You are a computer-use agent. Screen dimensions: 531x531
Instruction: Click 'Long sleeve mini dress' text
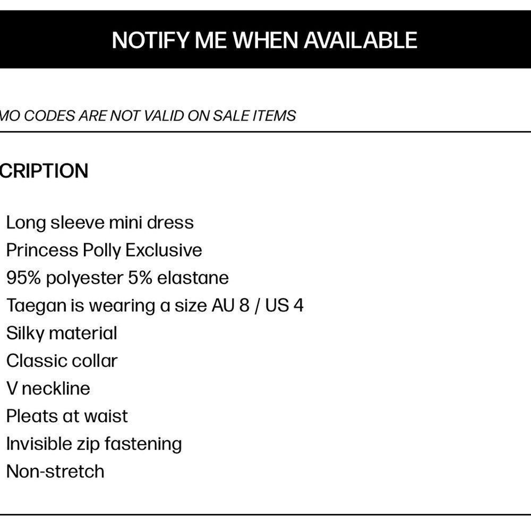coord(100,223)
